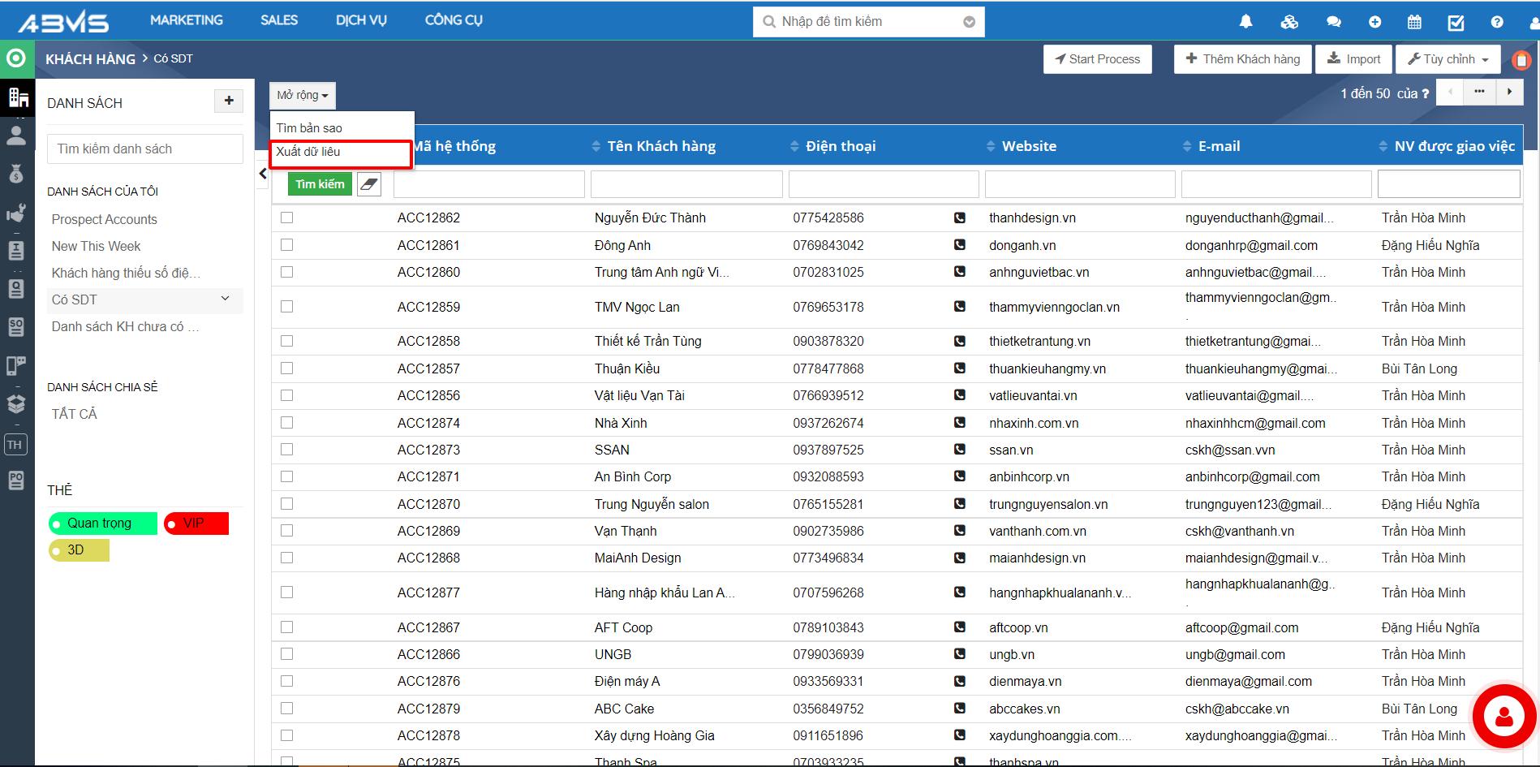Open the red support chat bubble
The height and width of the screenshot is (767, 1540).
1503,716
